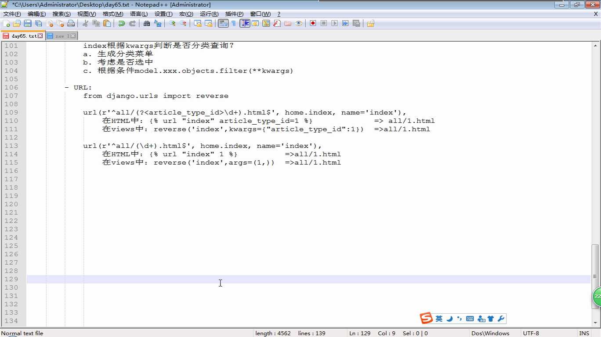This screenshot has width=601, height=337.
Task: Start macro recording with red record icon
Action: (313, 23)
